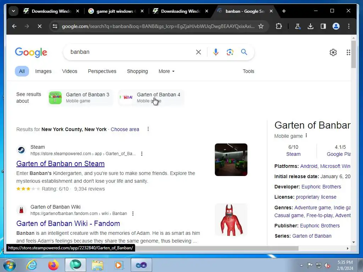The image size is (363, 272).
Task: Click the red Banban character thumbnail
Action: 231,220
